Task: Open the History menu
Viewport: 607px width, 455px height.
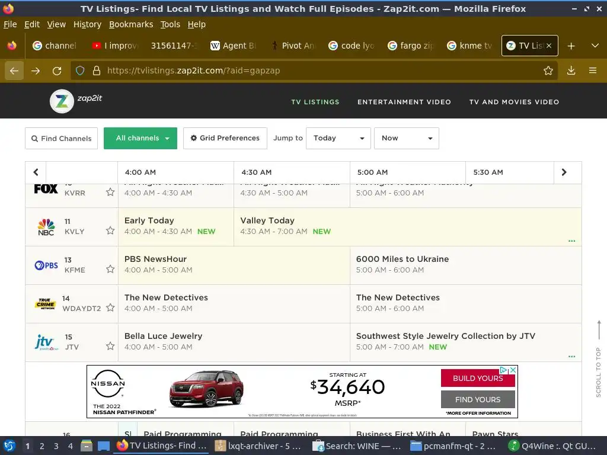Action: 88,24
